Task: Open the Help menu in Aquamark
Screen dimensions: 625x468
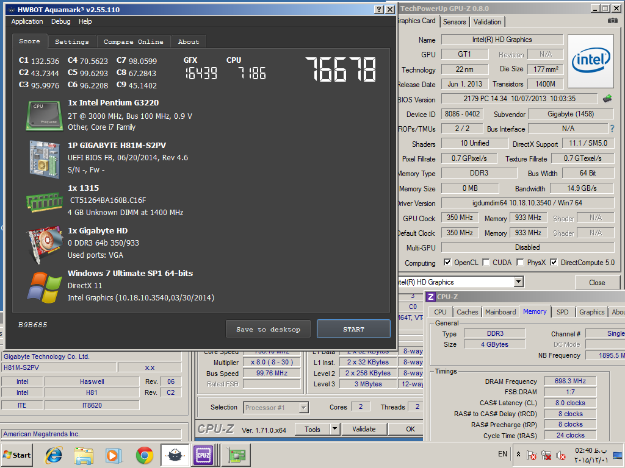Action: (x=85, y=21)
